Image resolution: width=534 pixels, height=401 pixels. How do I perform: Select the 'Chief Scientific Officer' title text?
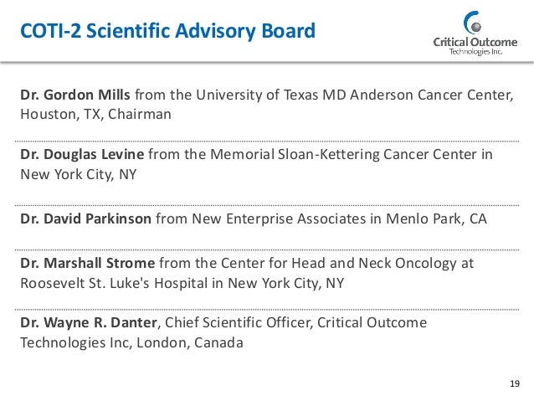[238, 322]
